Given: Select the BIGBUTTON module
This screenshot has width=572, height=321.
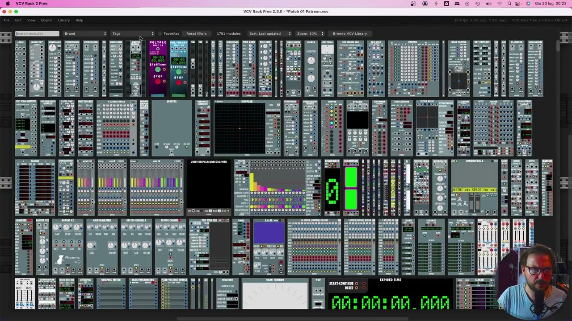Looking at the screenshot, I should click(351, 187).
